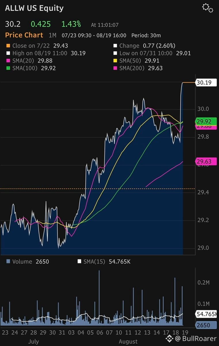
Task: Click the 54.765K volume axis tag
Action: tap(206, 314)
